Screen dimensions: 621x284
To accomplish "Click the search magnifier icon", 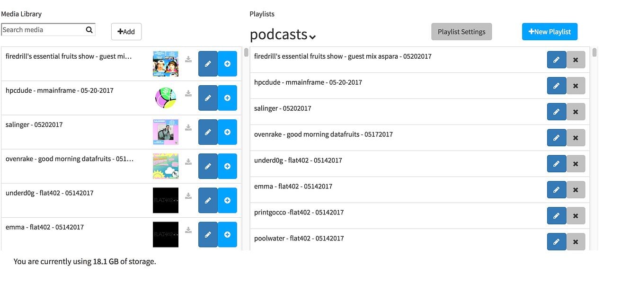I will click(89, 30).
